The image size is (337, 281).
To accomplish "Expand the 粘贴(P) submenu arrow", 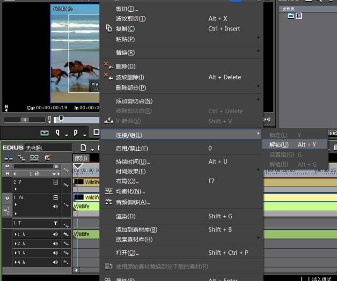I will [258, 37].
